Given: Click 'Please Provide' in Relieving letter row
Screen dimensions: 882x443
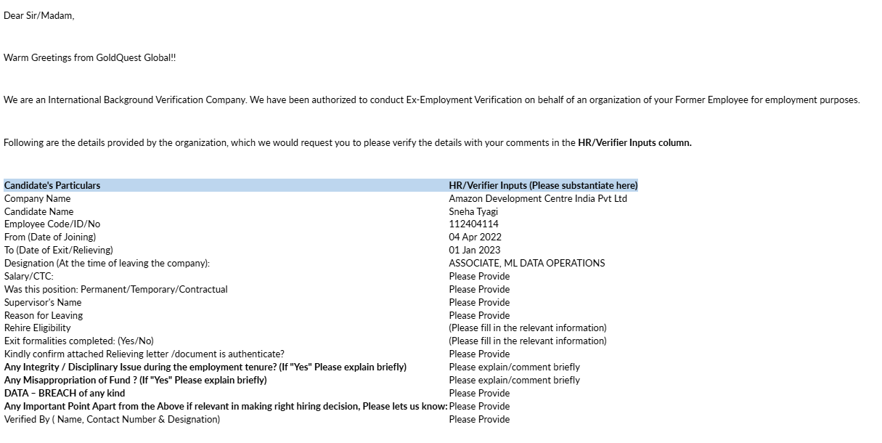Looking at the screenshot, I should (x=479, y=354).
